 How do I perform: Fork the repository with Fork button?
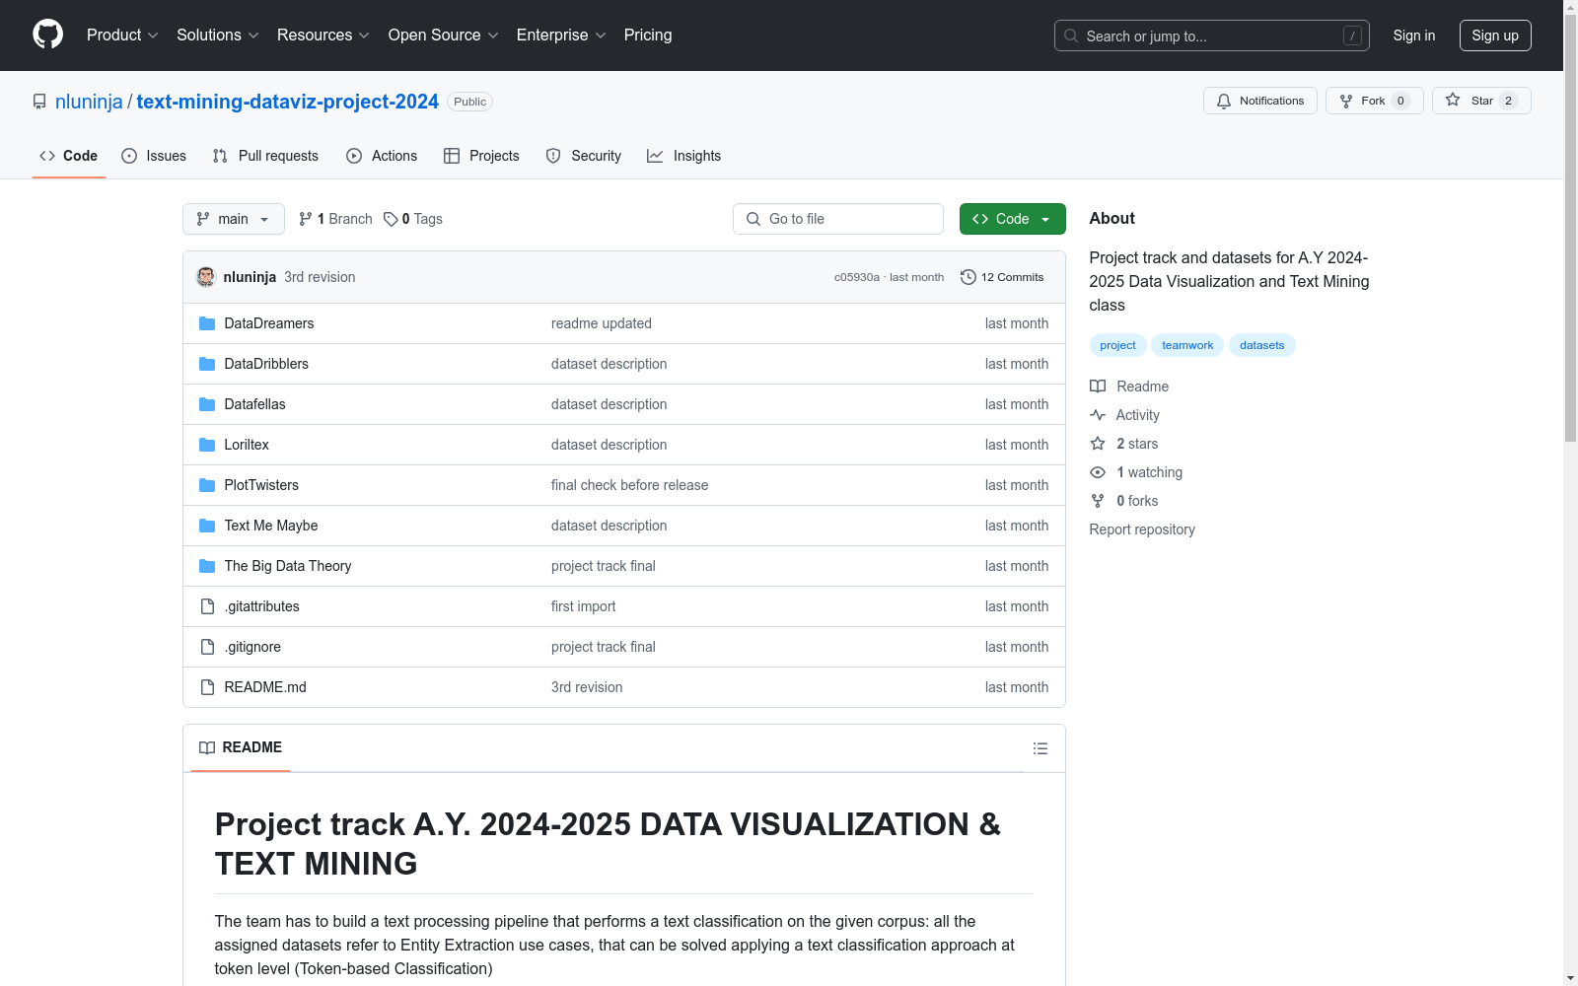coord(1375,101)
